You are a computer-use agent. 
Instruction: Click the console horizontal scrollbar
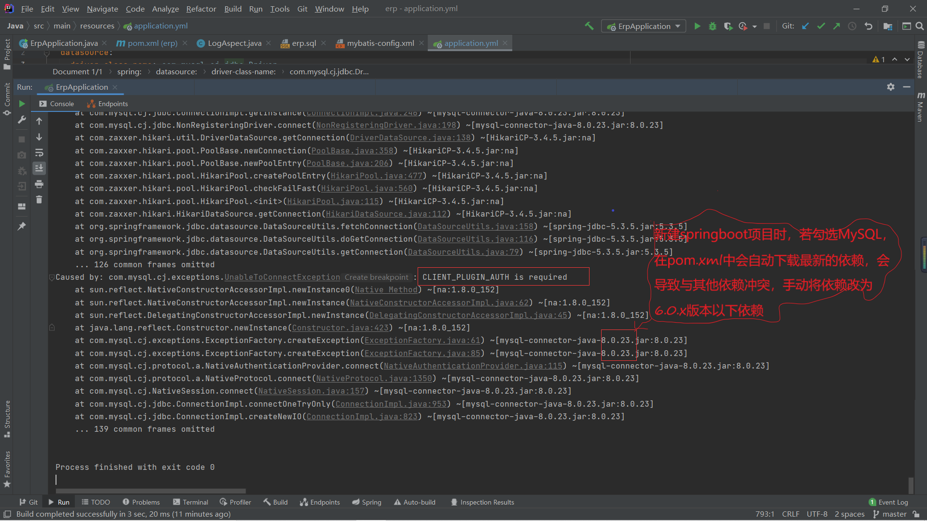pos(150,490)
